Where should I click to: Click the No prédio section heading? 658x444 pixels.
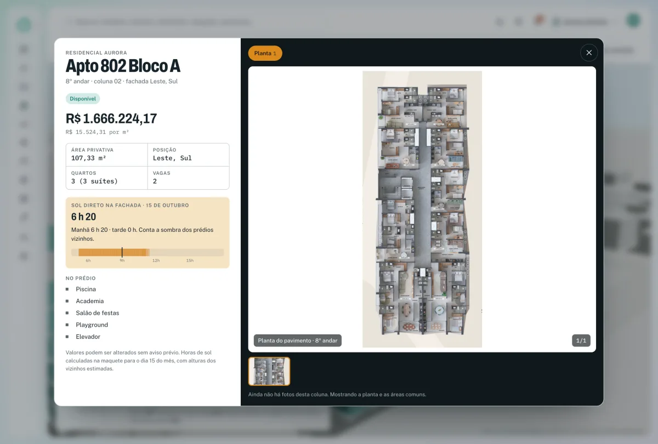(81, 278)
